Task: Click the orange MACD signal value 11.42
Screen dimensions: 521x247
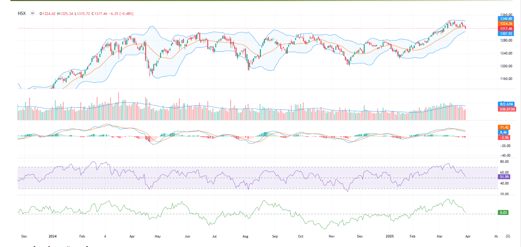Action: click(x=504, y=127)
